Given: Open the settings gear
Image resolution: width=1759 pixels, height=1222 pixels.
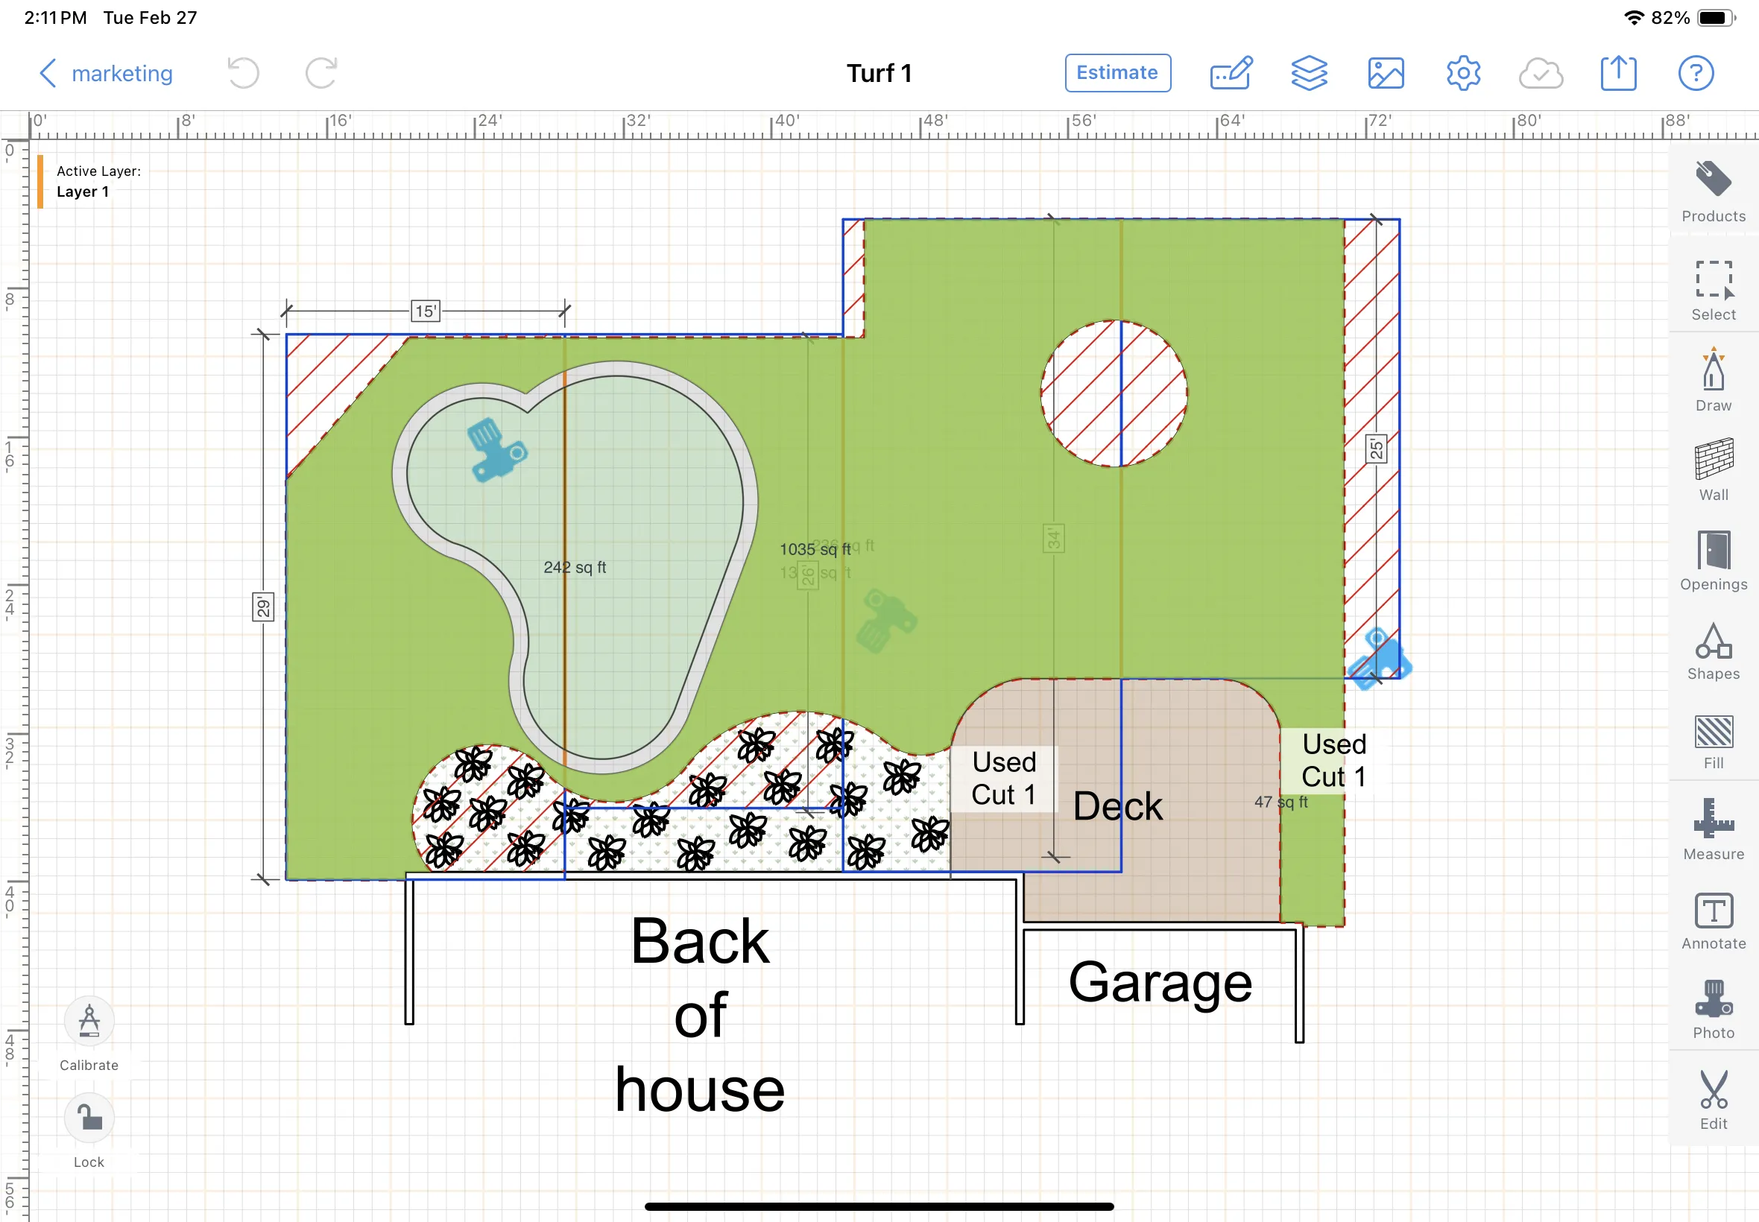Looking at the screenshot, I should (x=1463, y=74).
